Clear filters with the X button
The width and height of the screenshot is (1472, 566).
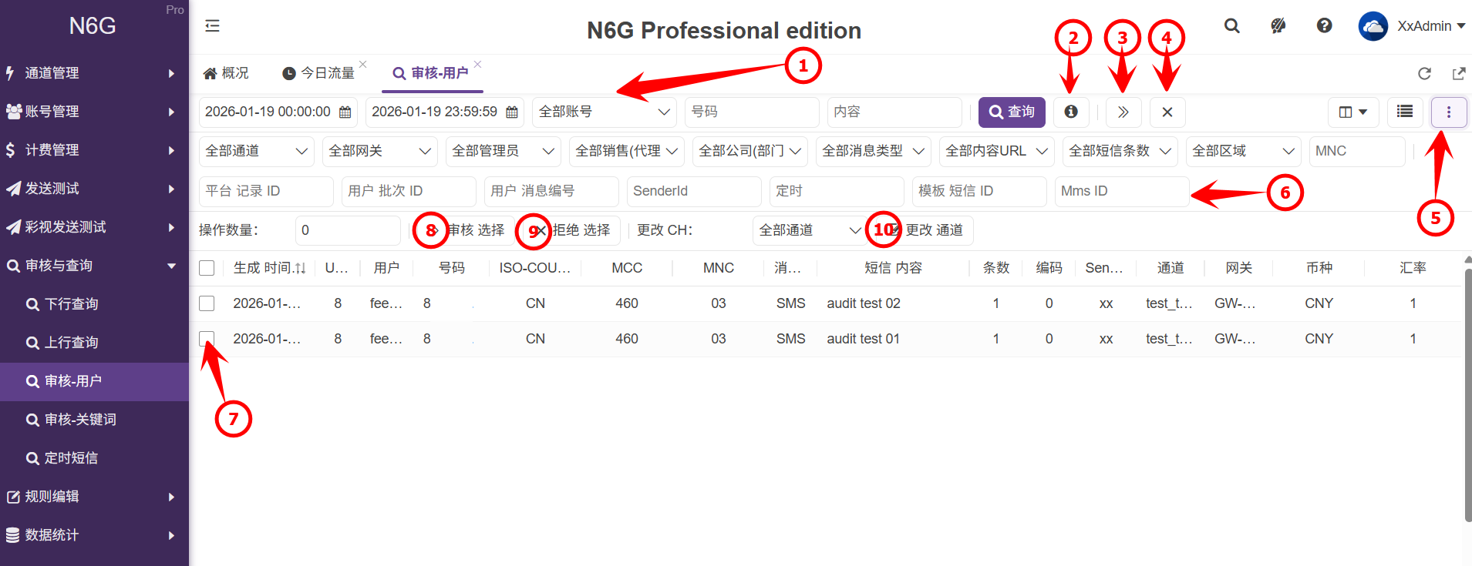[1167, 112]
